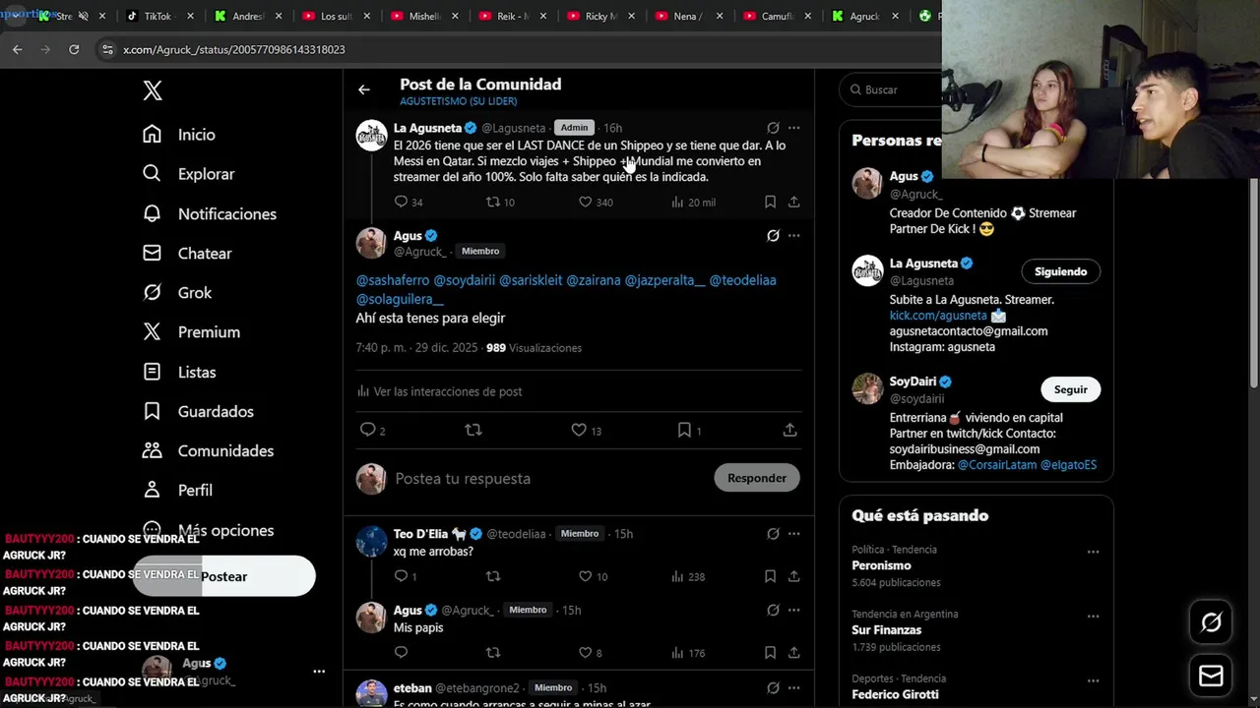Click Ver las interacciones de post
The image size is (1260, 708).
pyautogui.click(x=439, y=391)
